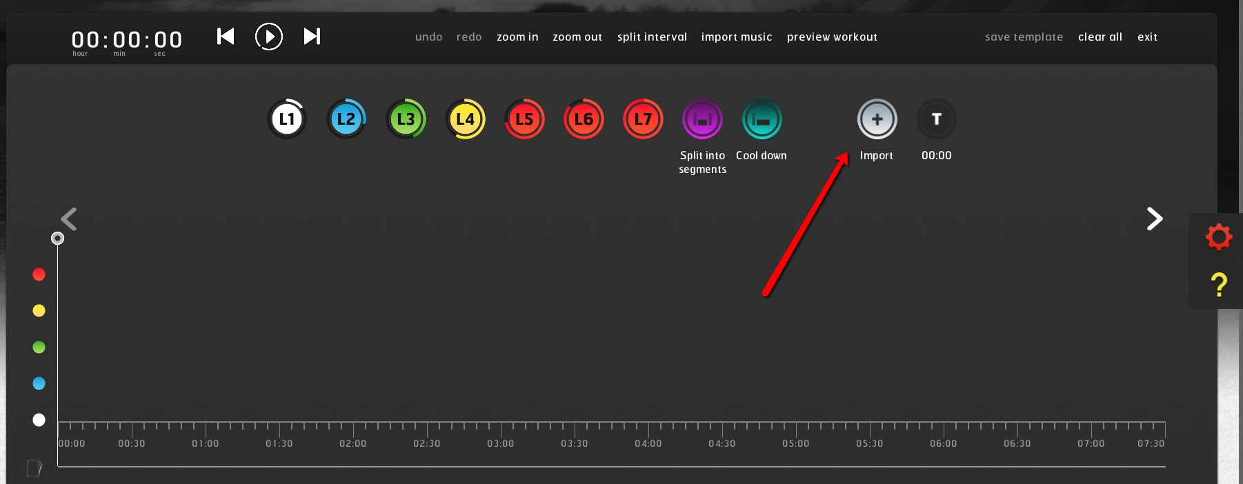Skip to the workout start
This screenshot has height=484, width=1243.
click(226, 37)
